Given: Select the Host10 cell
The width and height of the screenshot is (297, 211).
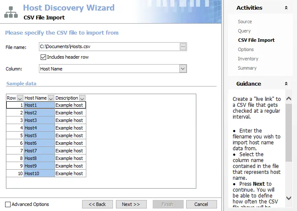Looking at the screenshot, I should [39, 173].
